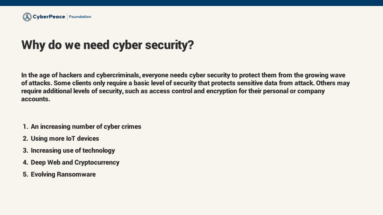Image resolution: width=383 pixels, height=215 pixels.
Task: Click list number 2 marker
Action: (x=25, y=139)
